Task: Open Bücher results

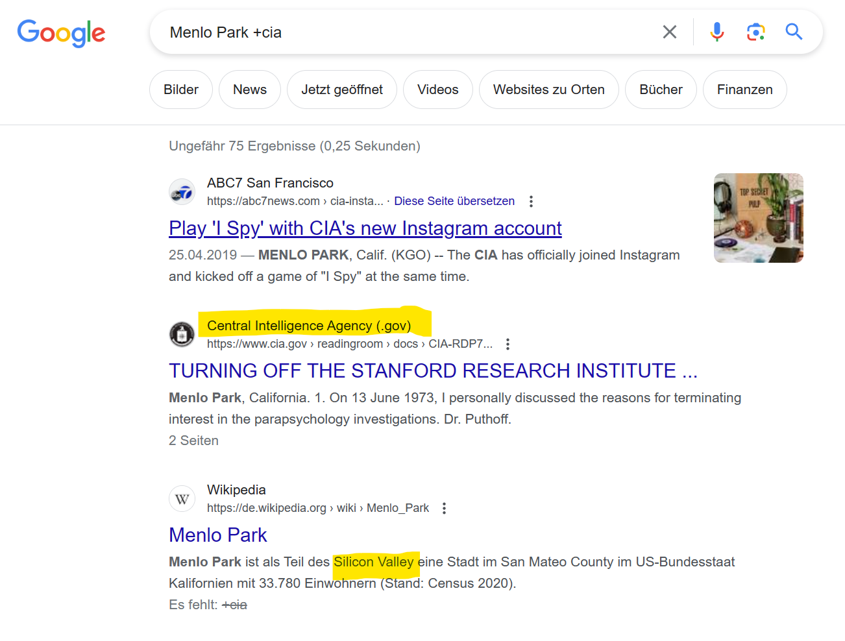Action: tap(661, 90)
